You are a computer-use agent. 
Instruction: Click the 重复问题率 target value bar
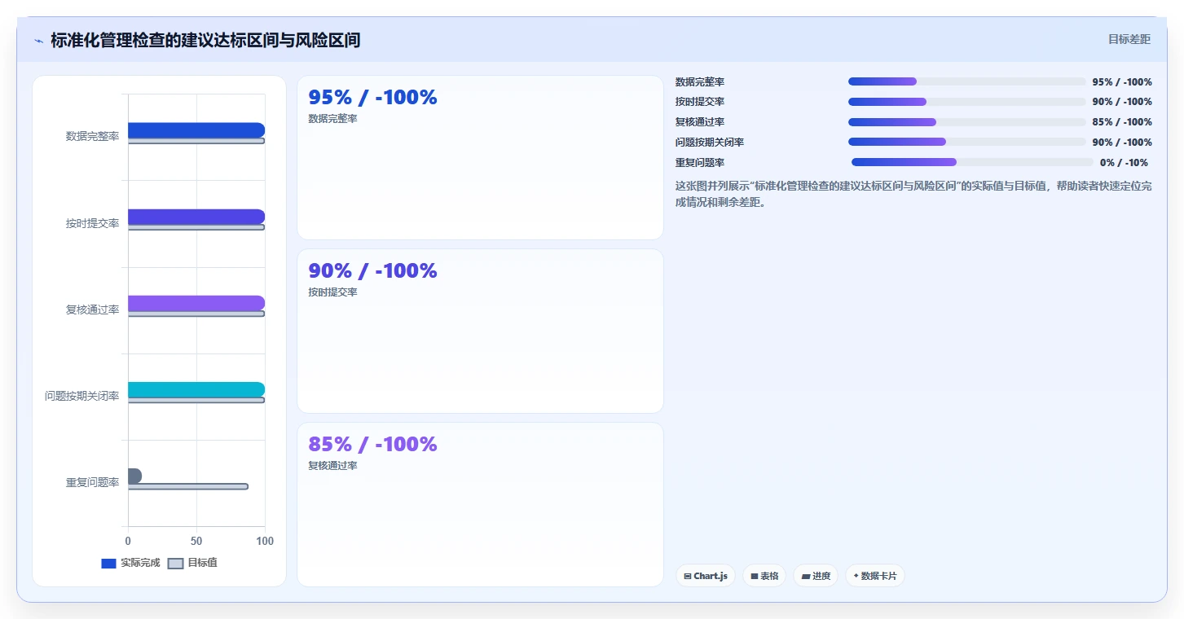(x=188, y=486)
